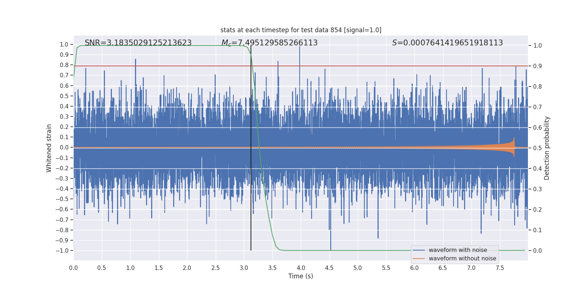
Task: Click Whitened strain tick label 0.9
Action: (64, 55)
